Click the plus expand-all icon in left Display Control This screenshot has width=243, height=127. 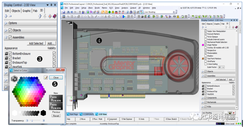tap(6, 16)
